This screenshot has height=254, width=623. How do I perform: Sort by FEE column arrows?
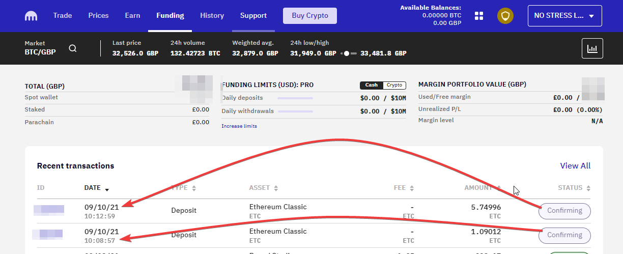pos(411,188)
